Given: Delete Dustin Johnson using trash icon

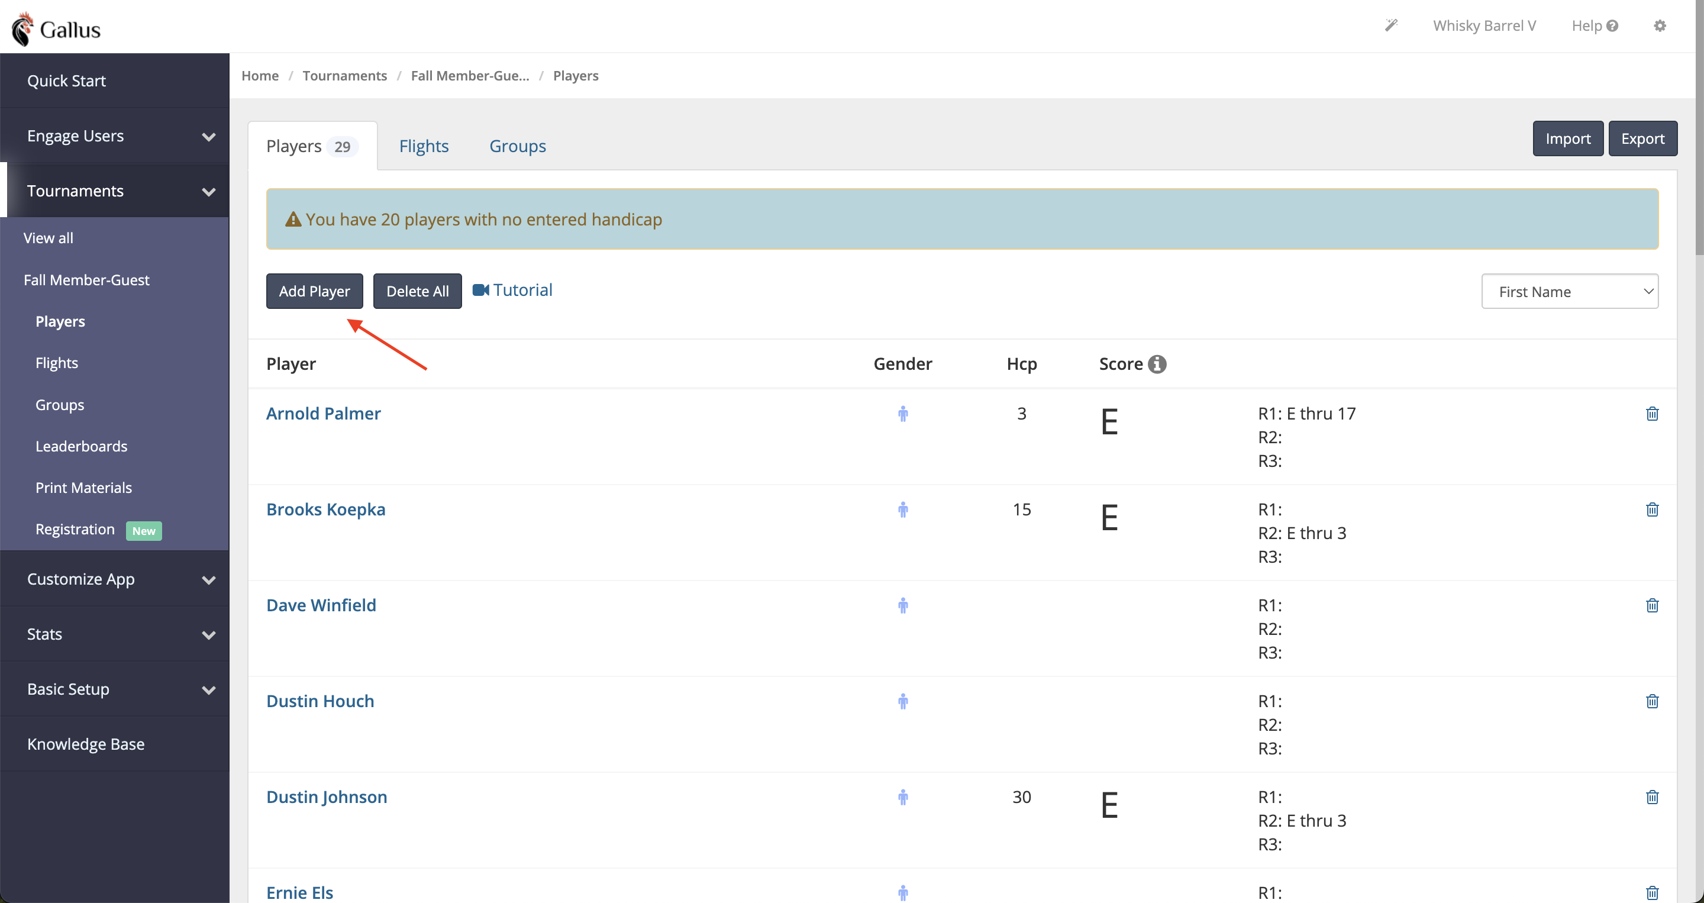Looking at the screenshot, I should (1653, 797).
